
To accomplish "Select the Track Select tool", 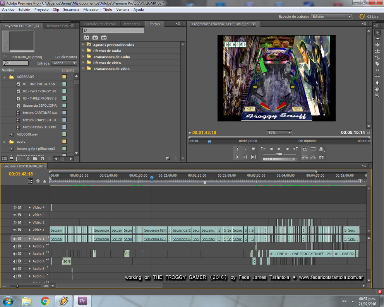I will click(377, 39).
